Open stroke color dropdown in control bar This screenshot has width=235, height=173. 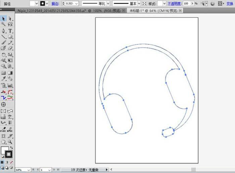pyautogui.click(x=47, y=3)
